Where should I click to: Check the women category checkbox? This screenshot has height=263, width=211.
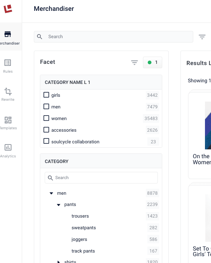tap(46, 118)
